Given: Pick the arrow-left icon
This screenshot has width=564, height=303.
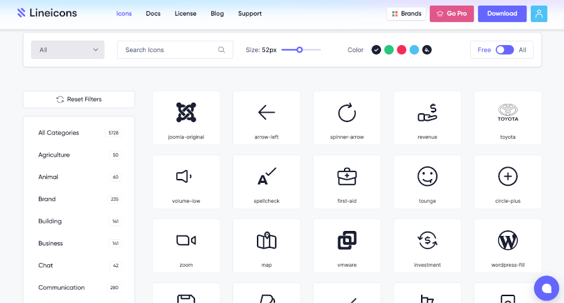Looking at the screenshot, I should click(266, 118).
